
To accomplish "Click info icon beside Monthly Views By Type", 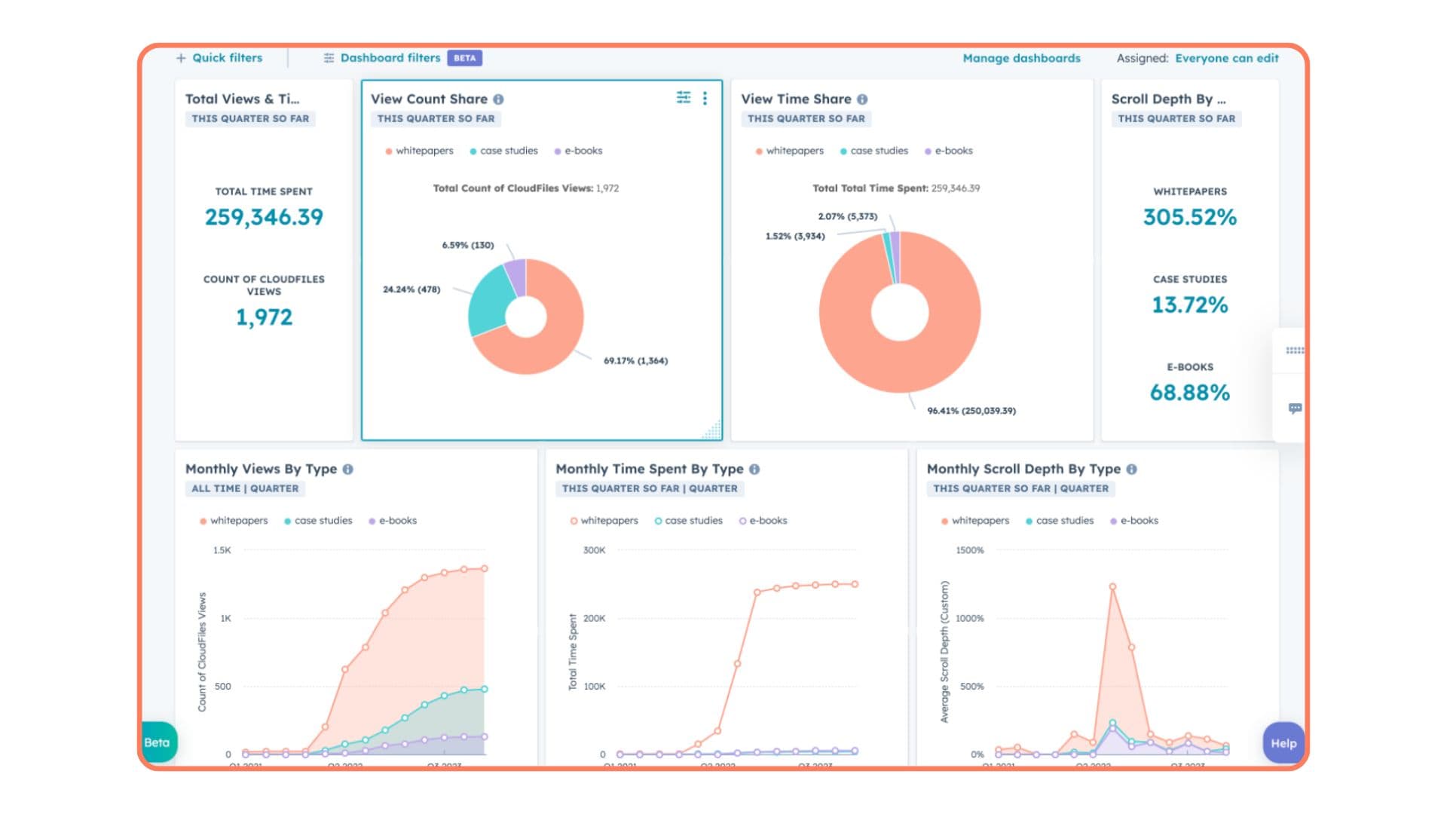I will [x=348, y=470].
